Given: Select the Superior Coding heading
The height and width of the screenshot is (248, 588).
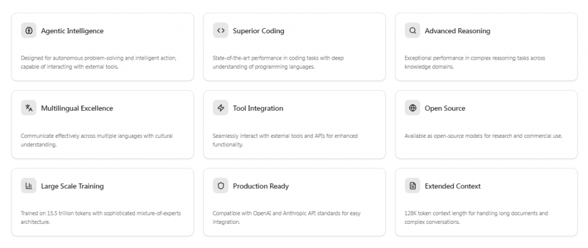Looking at the screenshot, I should coord(258,31).
